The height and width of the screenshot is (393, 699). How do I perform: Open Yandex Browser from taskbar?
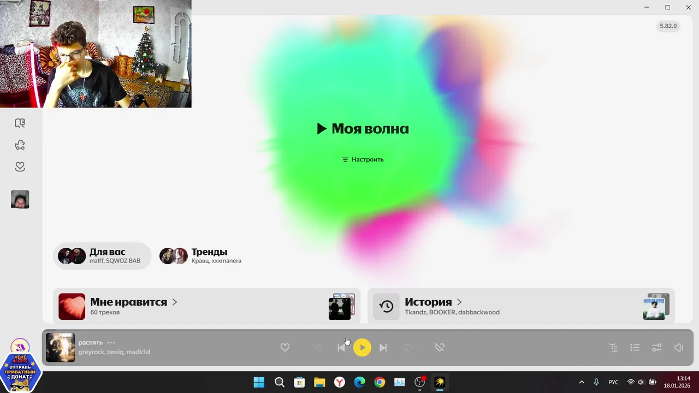pos(340,383)
